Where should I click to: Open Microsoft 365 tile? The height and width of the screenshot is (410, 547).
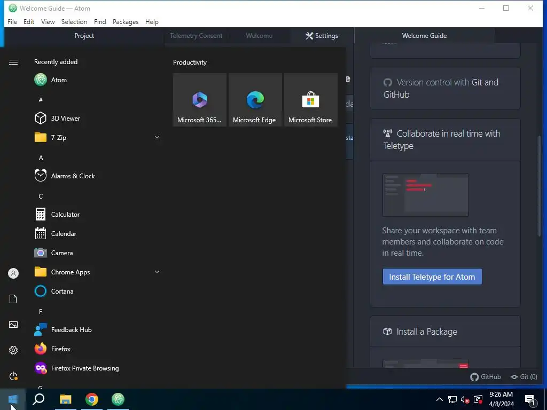[x=200, y=100]
